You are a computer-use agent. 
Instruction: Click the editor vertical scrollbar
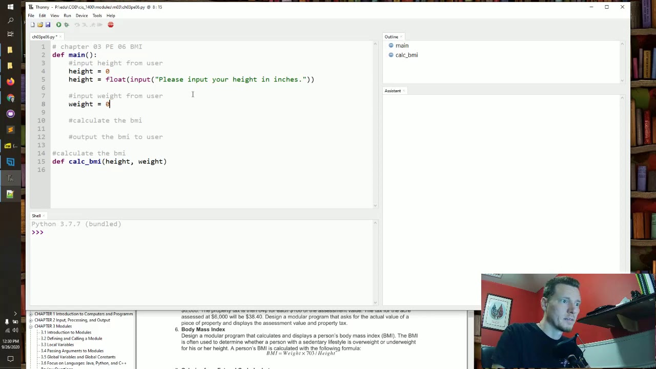tap(375, 124)
